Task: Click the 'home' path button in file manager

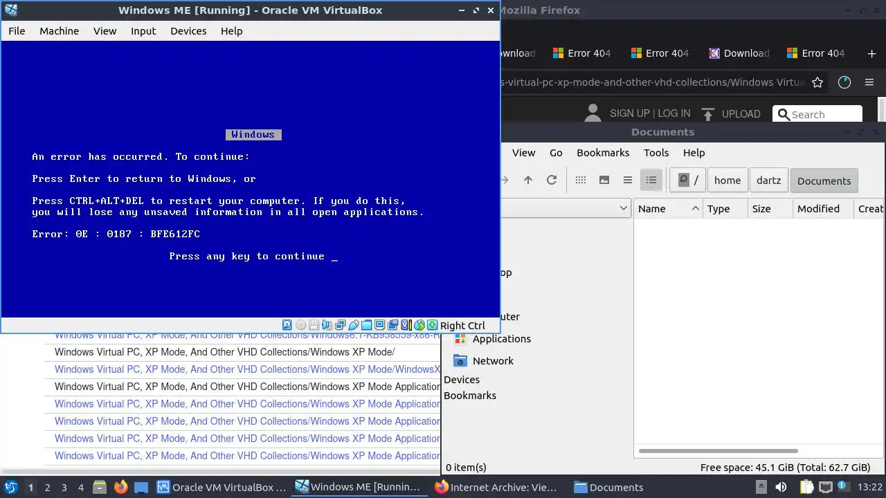Action: [x=727, y=181]
